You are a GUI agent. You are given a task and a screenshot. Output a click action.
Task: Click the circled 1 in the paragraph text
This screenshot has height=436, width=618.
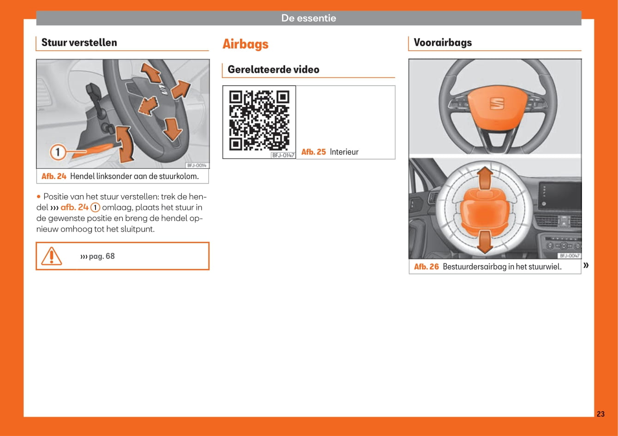tap(95, 208)
